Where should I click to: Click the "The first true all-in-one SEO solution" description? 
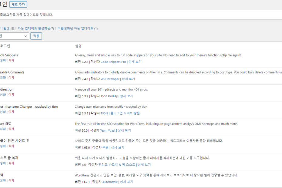pyautogui.click(x=156, y=124)
